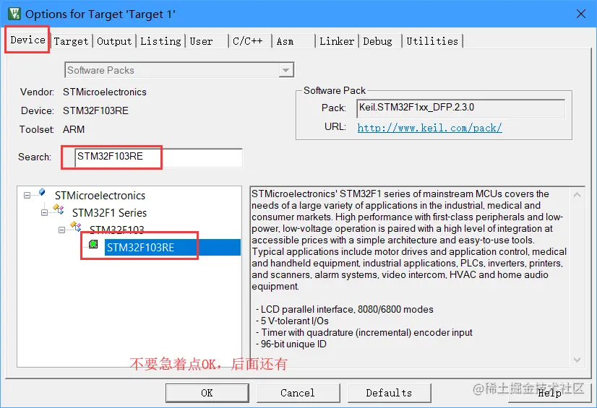Viewport: 597px width, 408px height.
Task: Click the Help button
Action: (x=549, y=393)
